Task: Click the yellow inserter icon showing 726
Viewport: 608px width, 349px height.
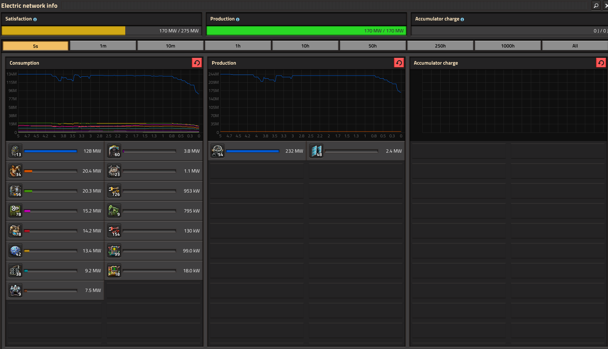Action: pos(114,191)
